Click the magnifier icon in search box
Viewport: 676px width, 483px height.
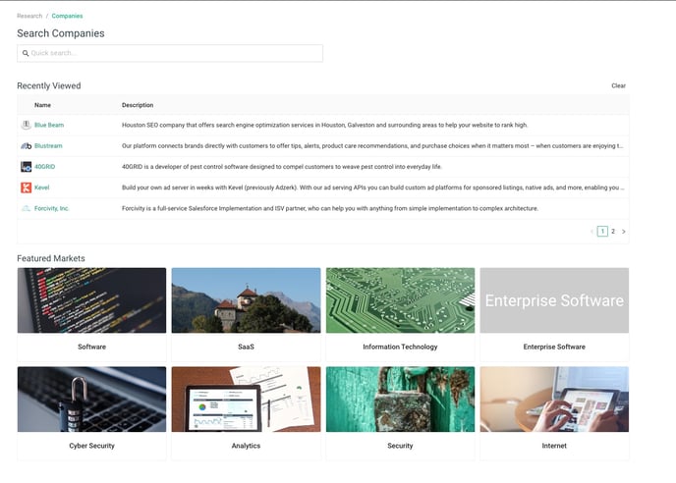26,53
